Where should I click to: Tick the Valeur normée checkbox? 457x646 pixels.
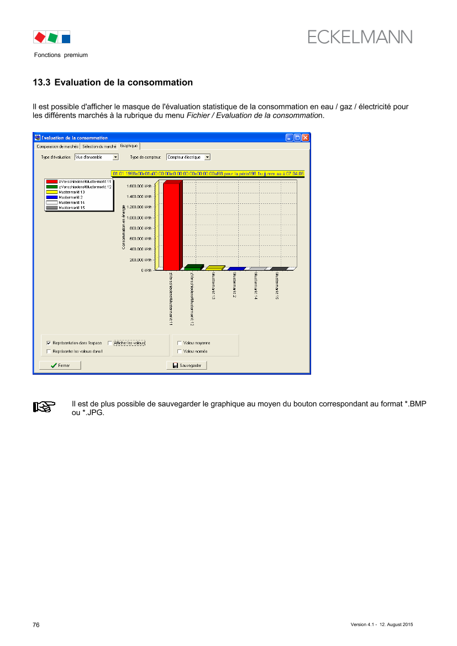pyautogui.click(x=179, y=351)
